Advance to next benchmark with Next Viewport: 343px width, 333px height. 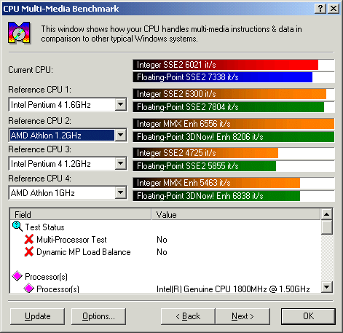243,316
